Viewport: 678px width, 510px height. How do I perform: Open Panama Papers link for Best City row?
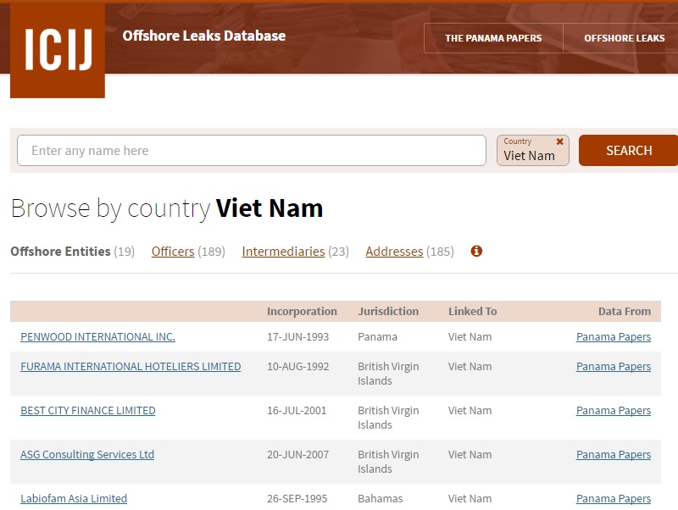613,411
